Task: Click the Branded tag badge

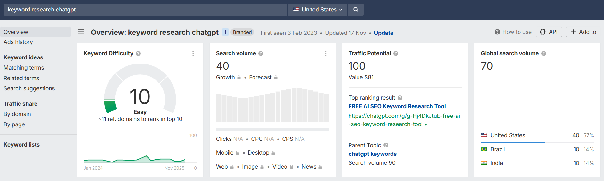Action: tap(242, 32)
